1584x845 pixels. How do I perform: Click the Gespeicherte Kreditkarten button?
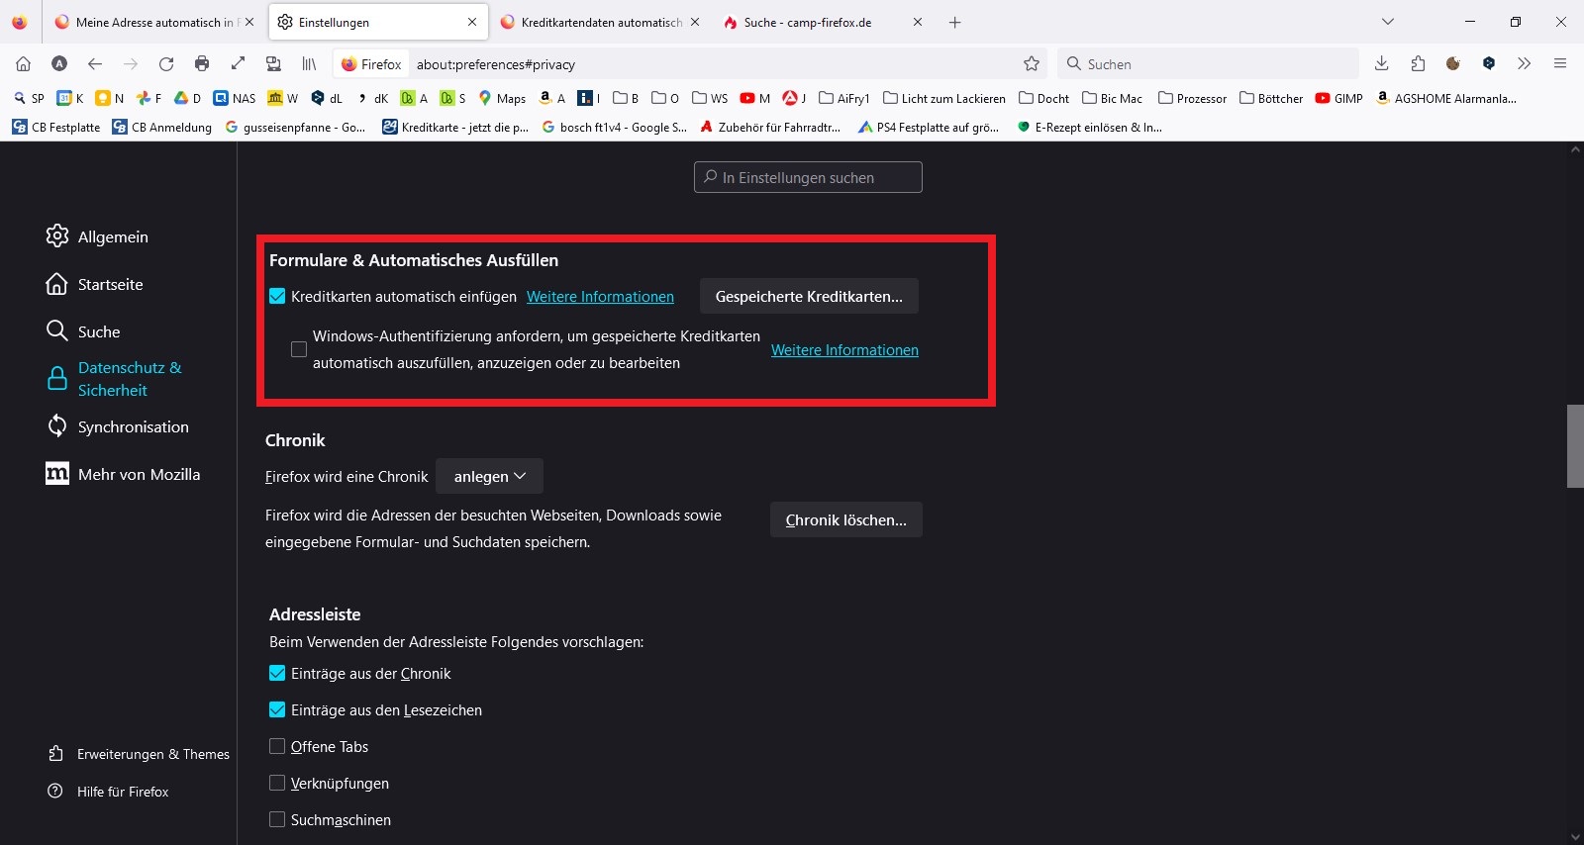click(809, 297)
